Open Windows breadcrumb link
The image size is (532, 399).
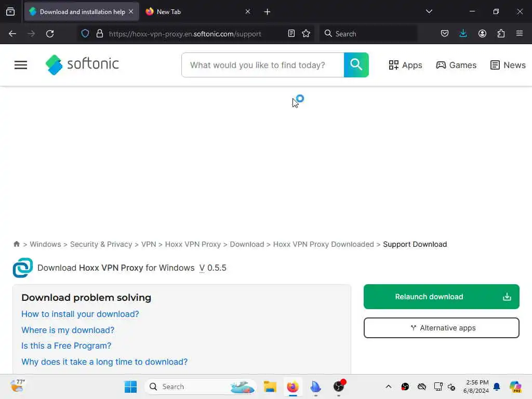46,244
